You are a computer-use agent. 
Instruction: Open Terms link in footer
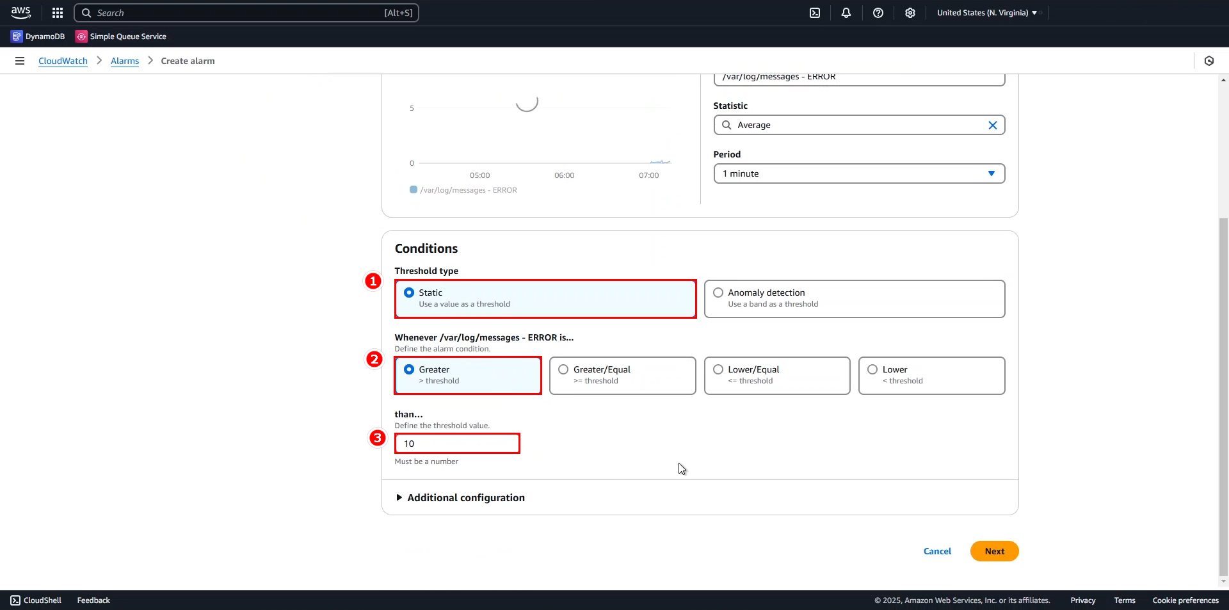coord(1124,600)
